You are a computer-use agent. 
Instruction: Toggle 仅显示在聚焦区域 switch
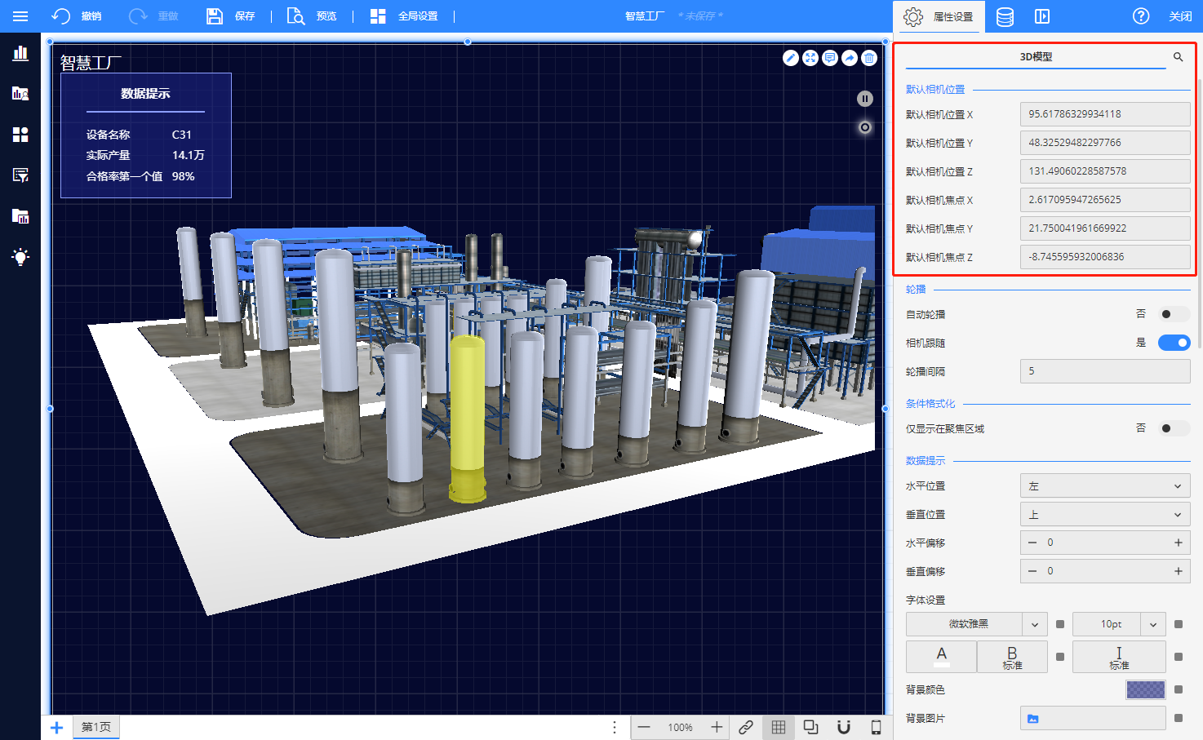pos(1174,428)
